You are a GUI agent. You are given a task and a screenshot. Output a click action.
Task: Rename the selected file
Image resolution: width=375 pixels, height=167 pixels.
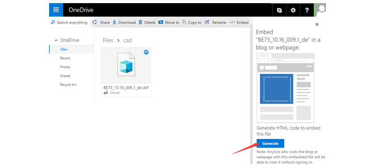(x=216, y=22)
